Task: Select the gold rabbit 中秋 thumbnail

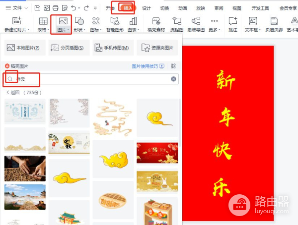Action: (x=157, y=181)
